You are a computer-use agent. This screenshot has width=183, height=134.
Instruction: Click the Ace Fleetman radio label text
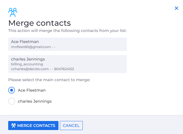click(32, 90)
